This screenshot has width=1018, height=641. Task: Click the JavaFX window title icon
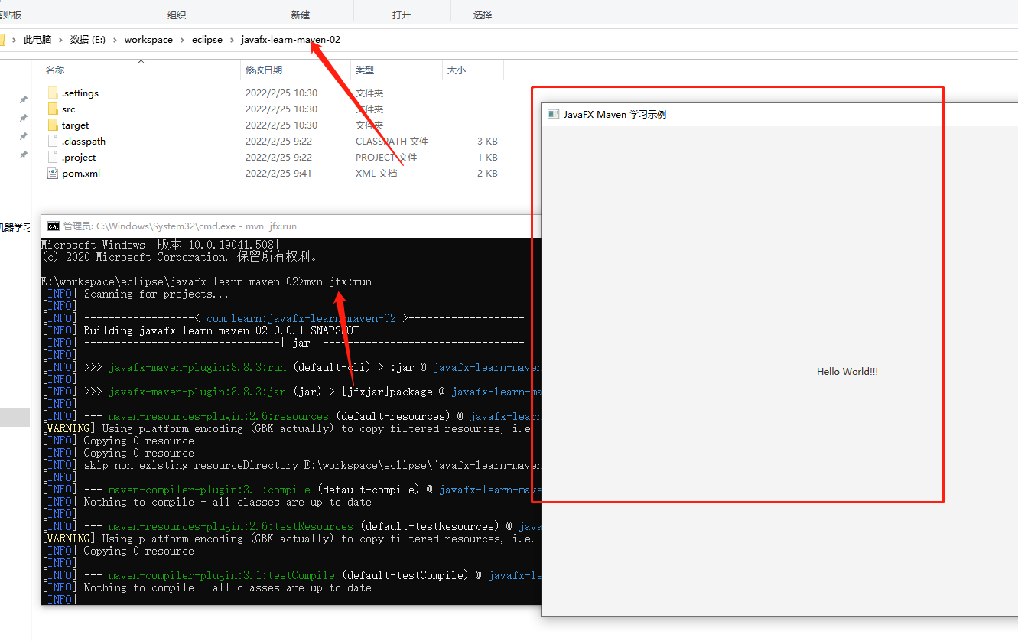coord(553,114)
